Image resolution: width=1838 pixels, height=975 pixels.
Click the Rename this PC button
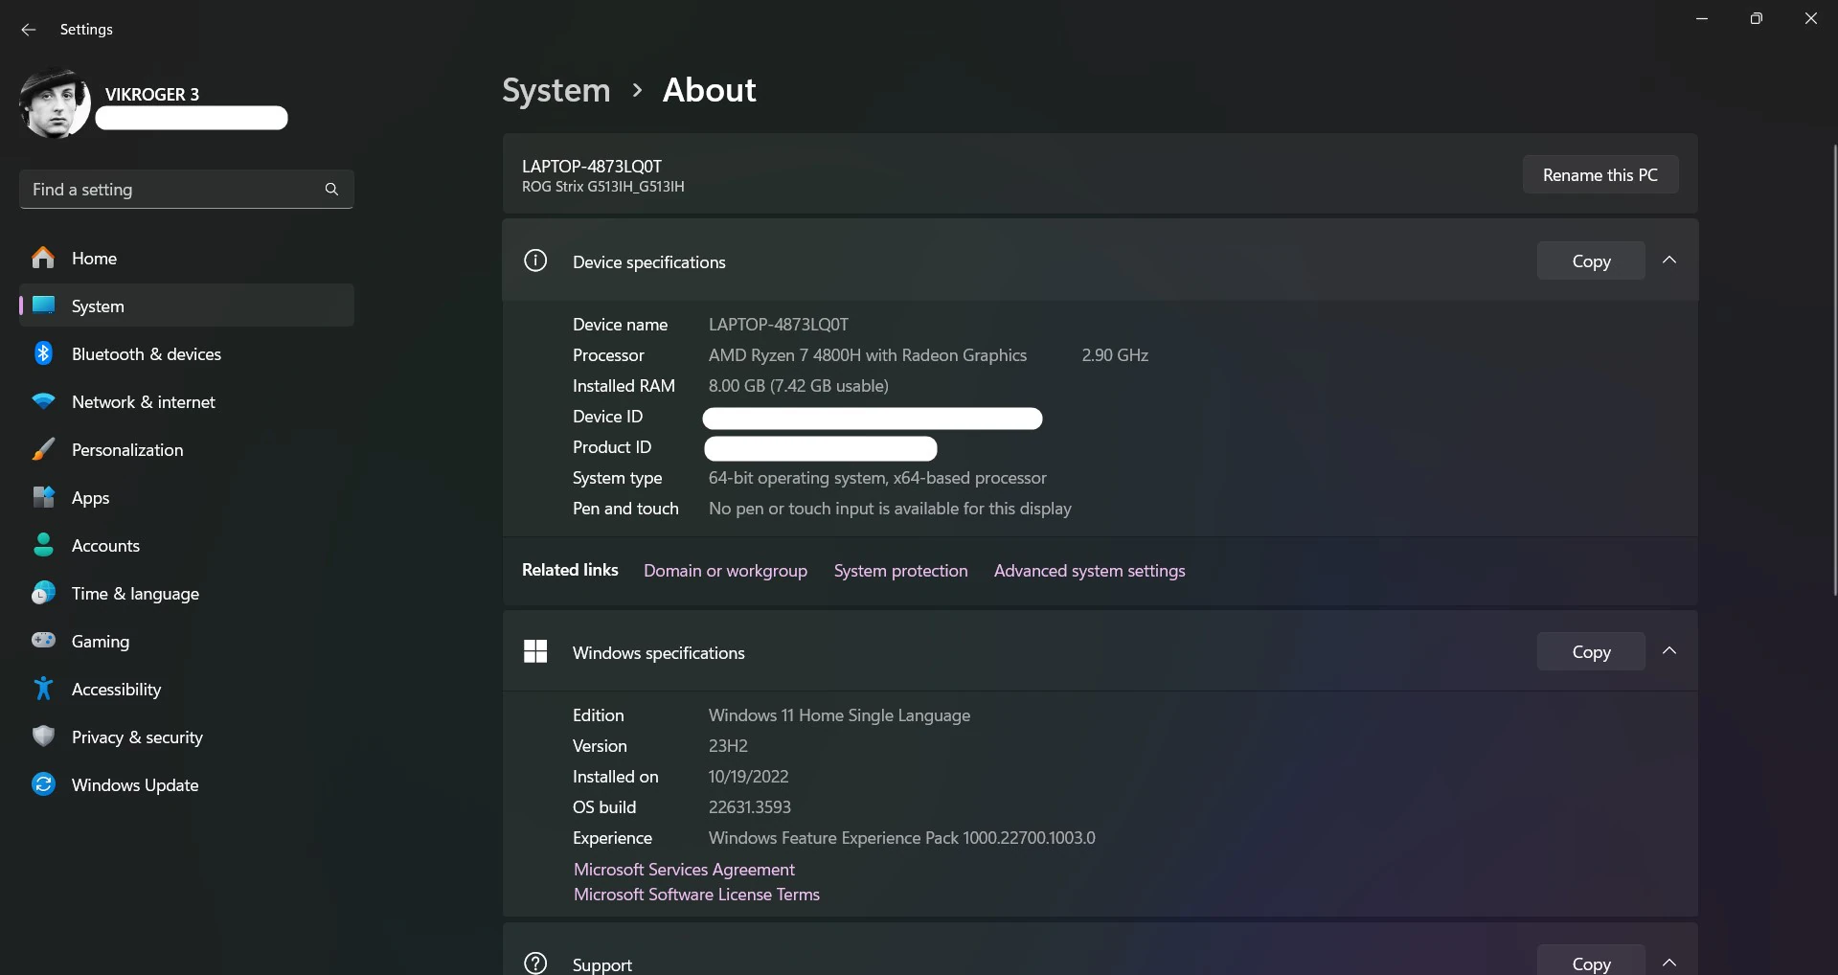tap(1600, 174)
